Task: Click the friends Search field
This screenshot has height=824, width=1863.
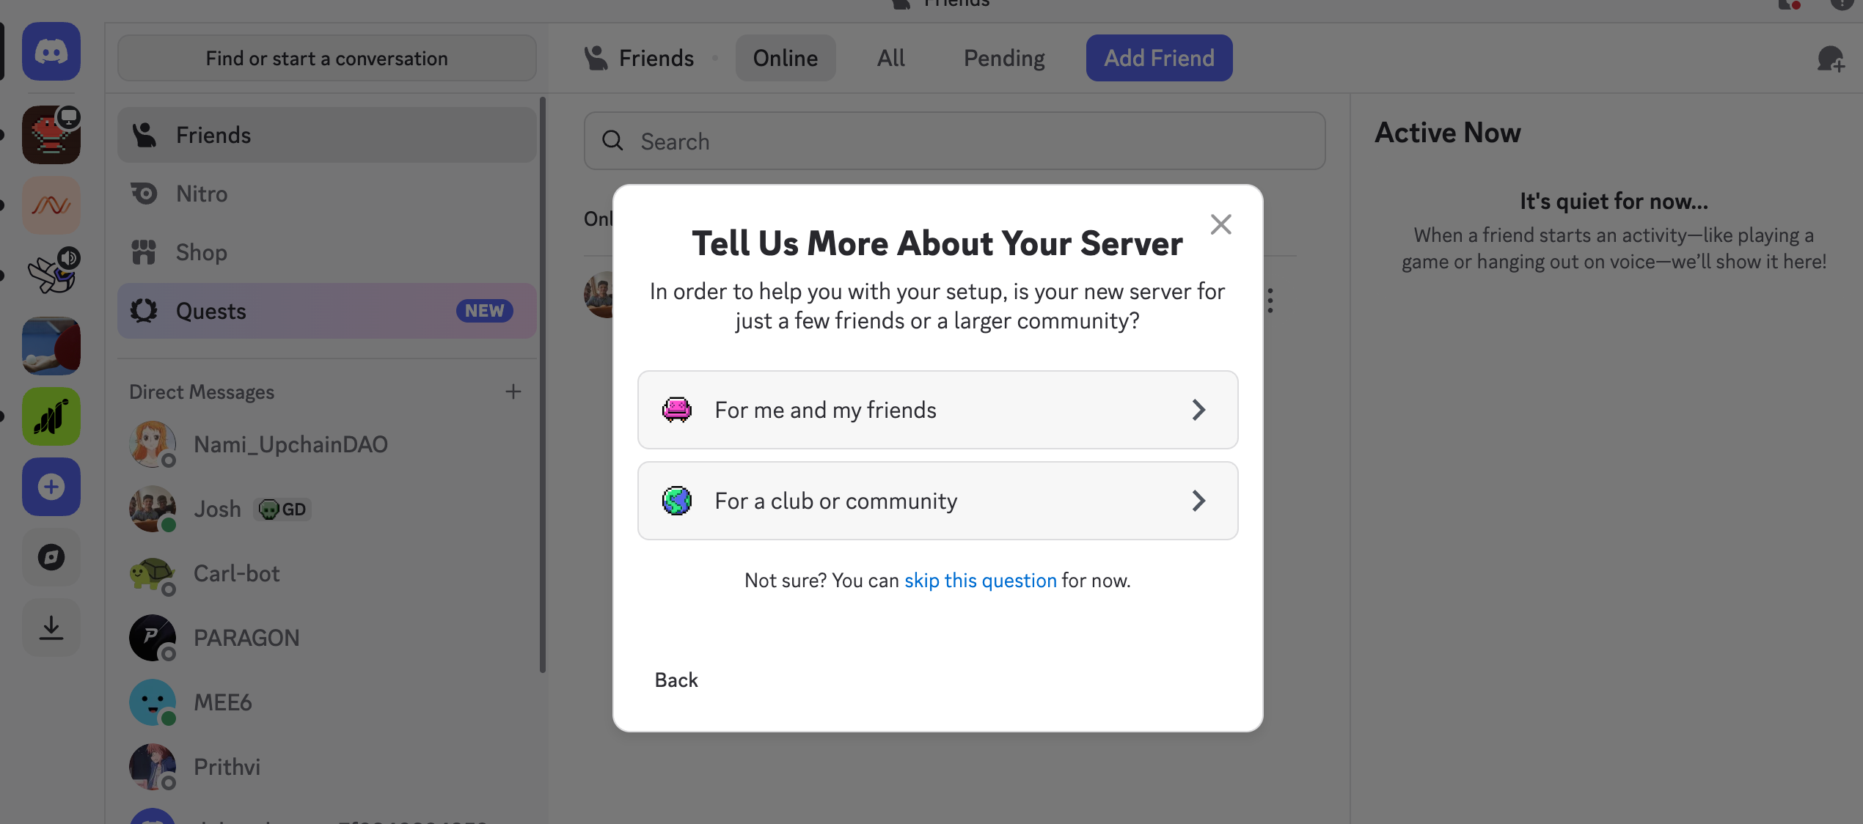Action: point(954,141)
